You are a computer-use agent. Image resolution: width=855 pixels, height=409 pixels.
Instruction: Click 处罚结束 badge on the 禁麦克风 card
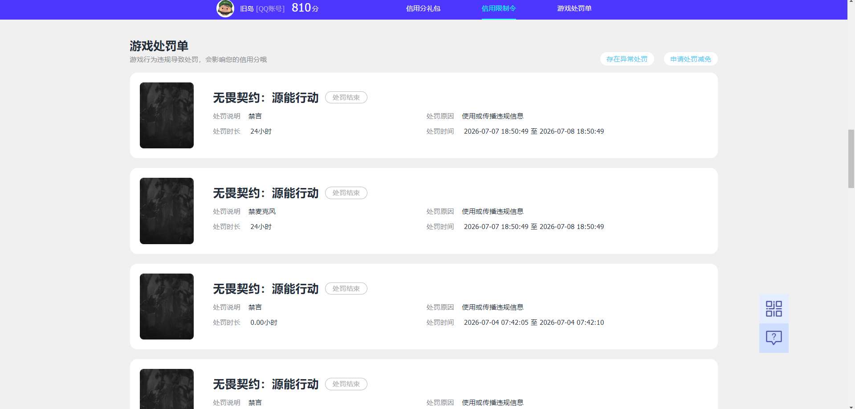tap(346, 193)
